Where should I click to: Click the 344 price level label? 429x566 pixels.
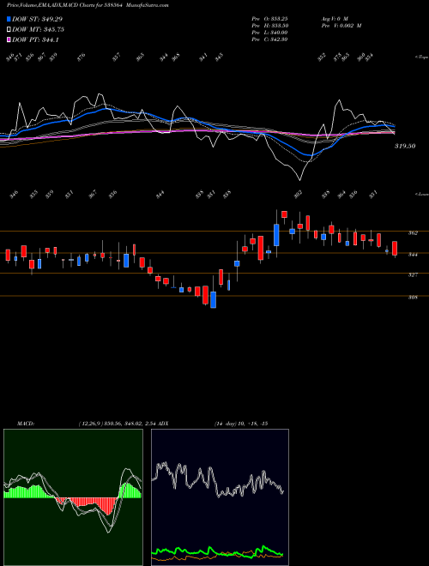(x=413, y=255)
